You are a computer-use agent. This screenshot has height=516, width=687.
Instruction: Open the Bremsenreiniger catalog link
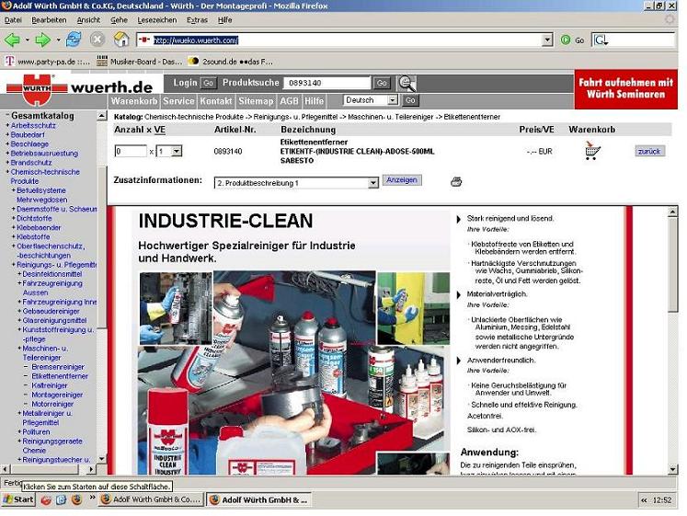[58, 367]
